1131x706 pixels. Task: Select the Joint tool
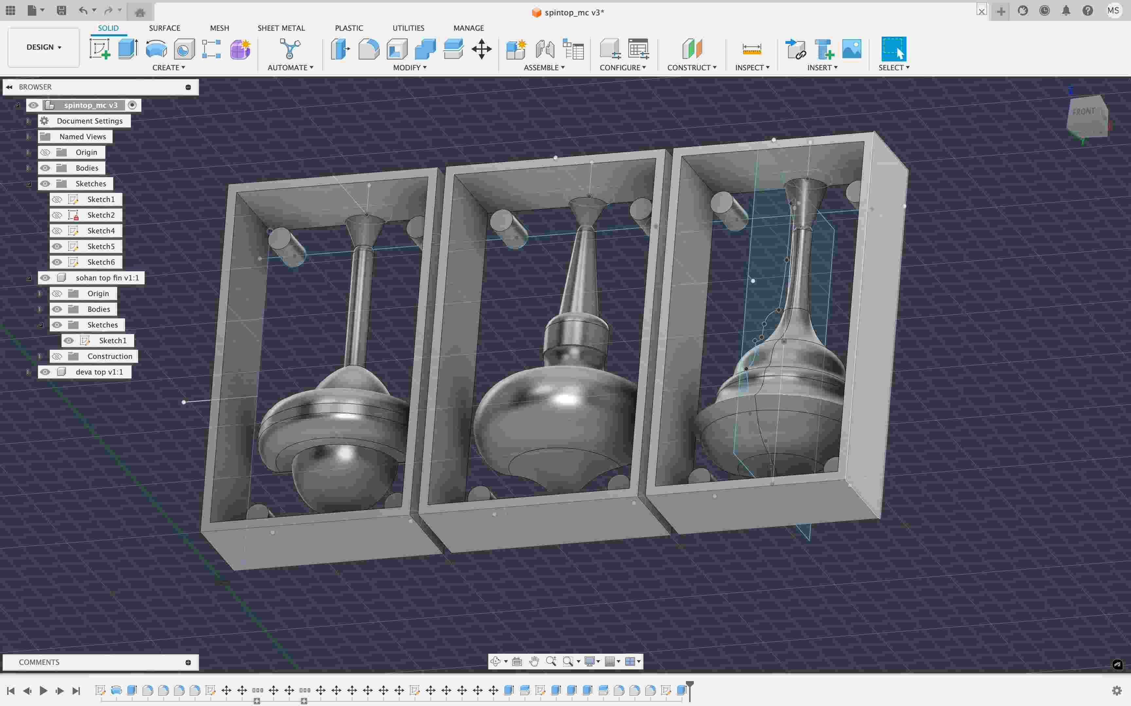point(545,49)
